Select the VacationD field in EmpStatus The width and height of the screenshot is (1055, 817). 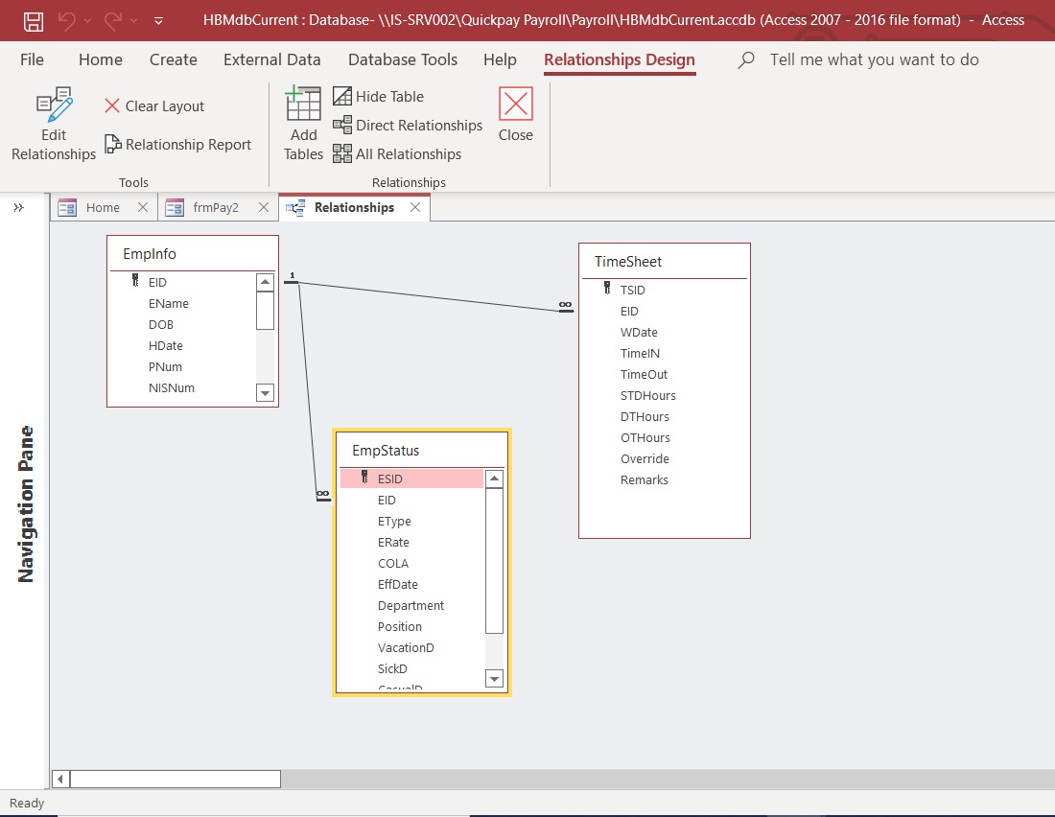click(x=406, y=648)
